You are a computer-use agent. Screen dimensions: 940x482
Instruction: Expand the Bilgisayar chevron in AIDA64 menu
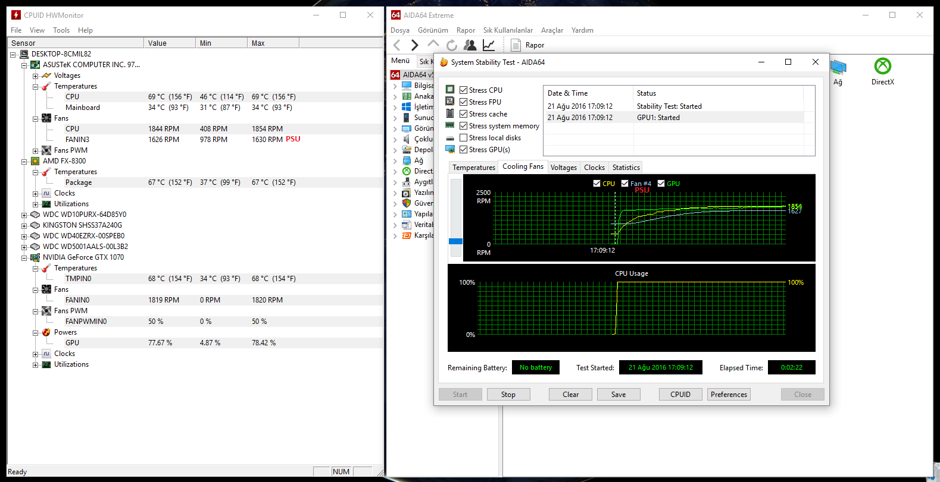(395, 86)
